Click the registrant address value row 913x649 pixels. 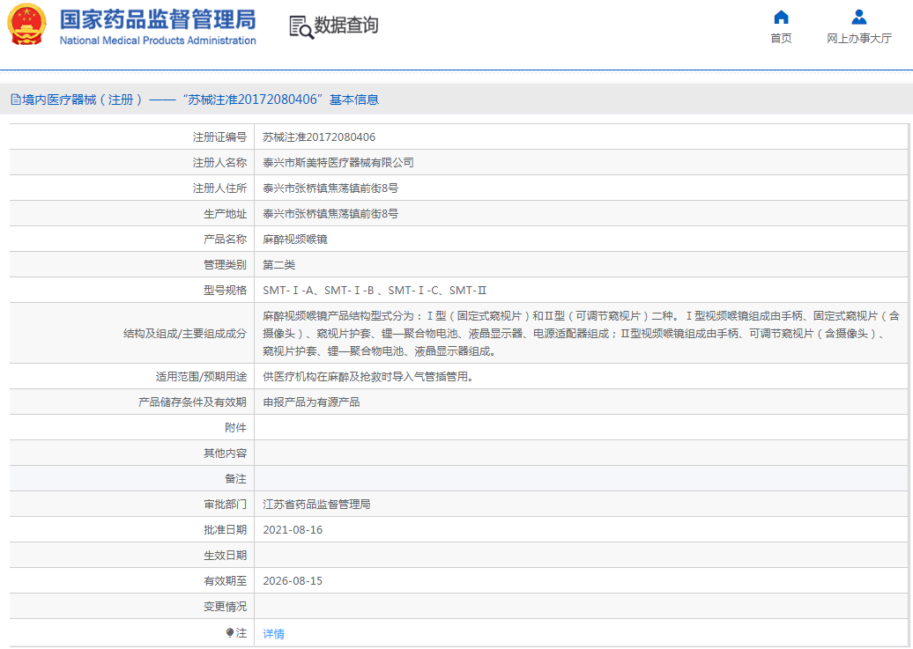(x=330, y=188)
